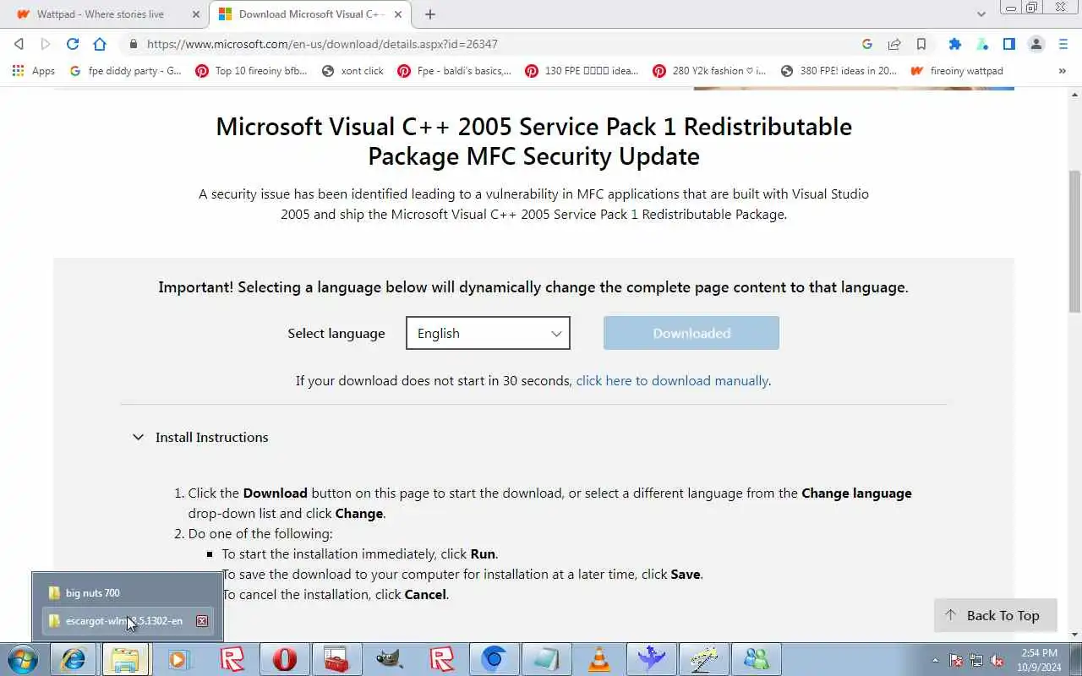Toggle the browser side panel

[x=1009, y=44]
